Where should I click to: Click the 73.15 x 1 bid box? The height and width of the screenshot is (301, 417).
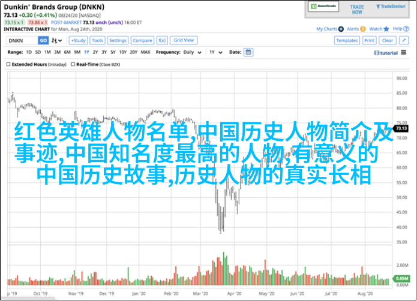point(14,23)
